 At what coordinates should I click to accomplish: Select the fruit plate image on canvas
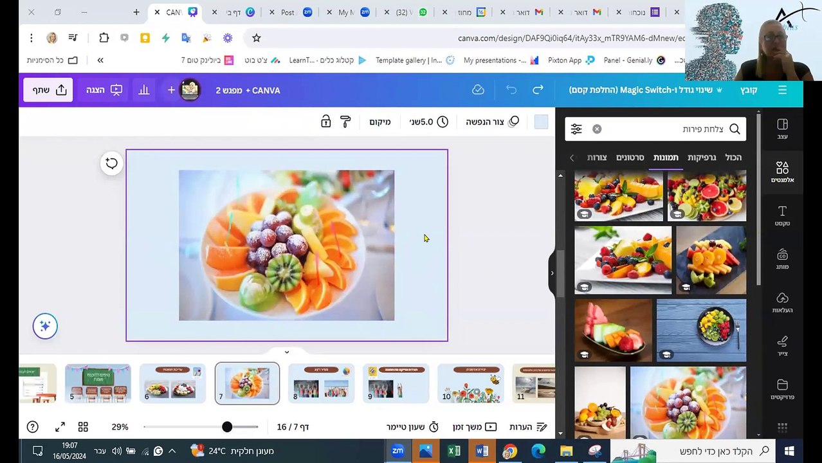[x=286, y=245]
